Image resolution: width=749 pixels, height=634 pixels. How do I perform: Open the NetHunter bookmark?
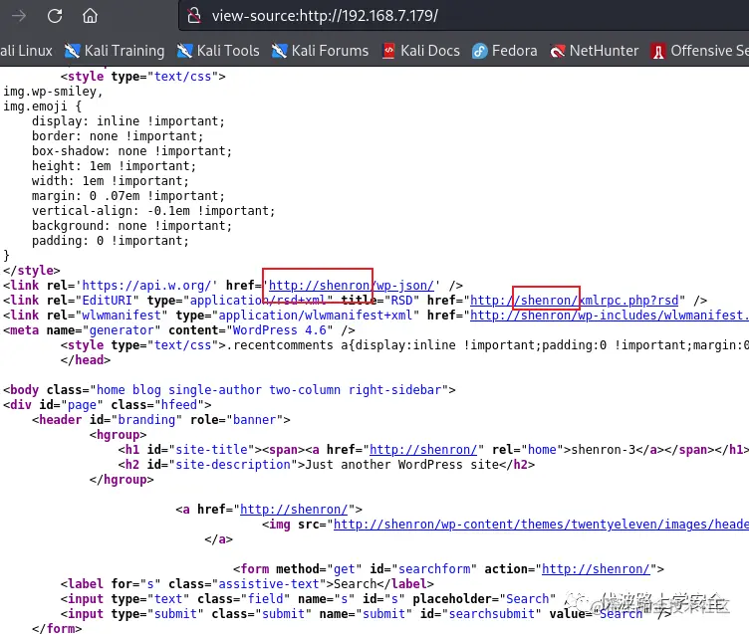(x=595, y=51)
